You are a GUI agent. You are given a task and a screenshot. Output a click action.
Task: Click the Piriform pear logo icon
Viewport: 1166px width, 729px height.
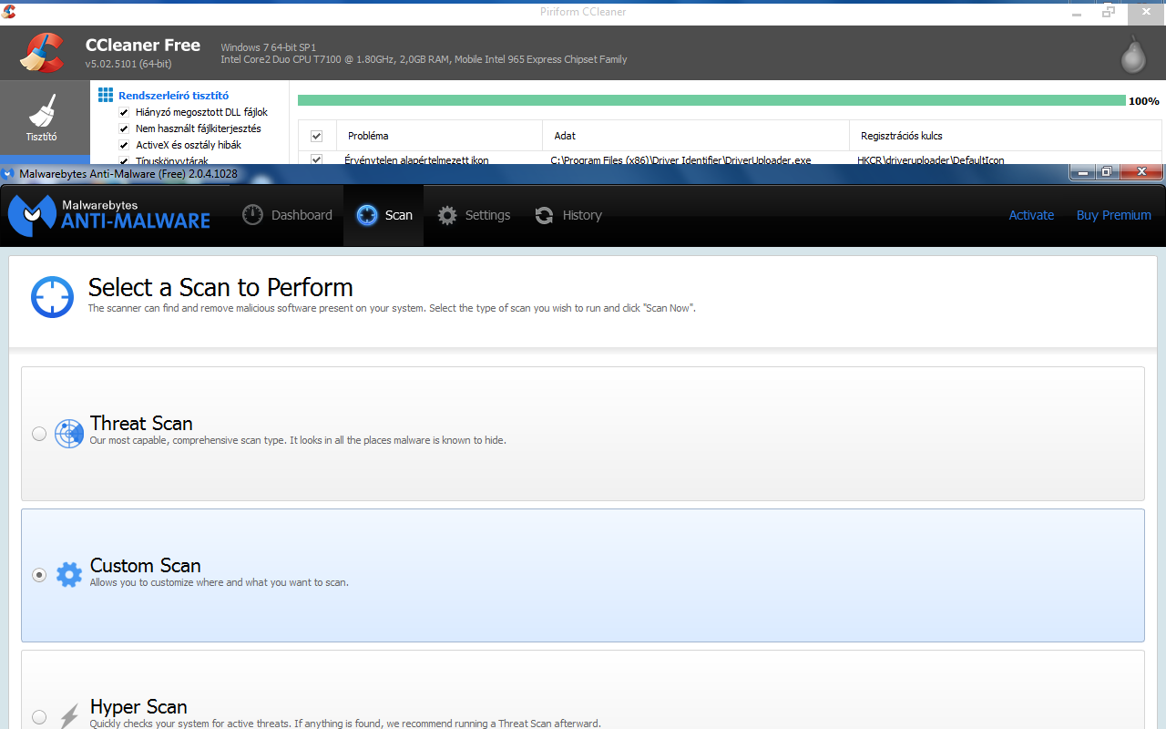[1132, 55]
